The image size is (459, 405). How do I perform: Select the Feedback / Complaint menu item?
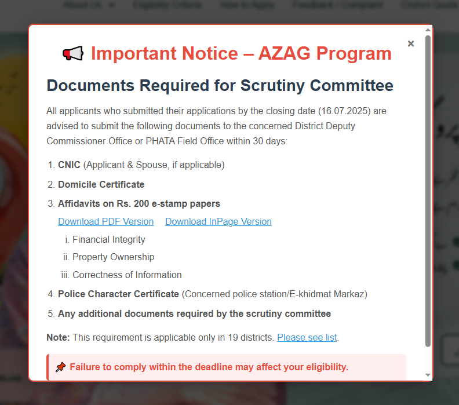click(x=338, y=5)
